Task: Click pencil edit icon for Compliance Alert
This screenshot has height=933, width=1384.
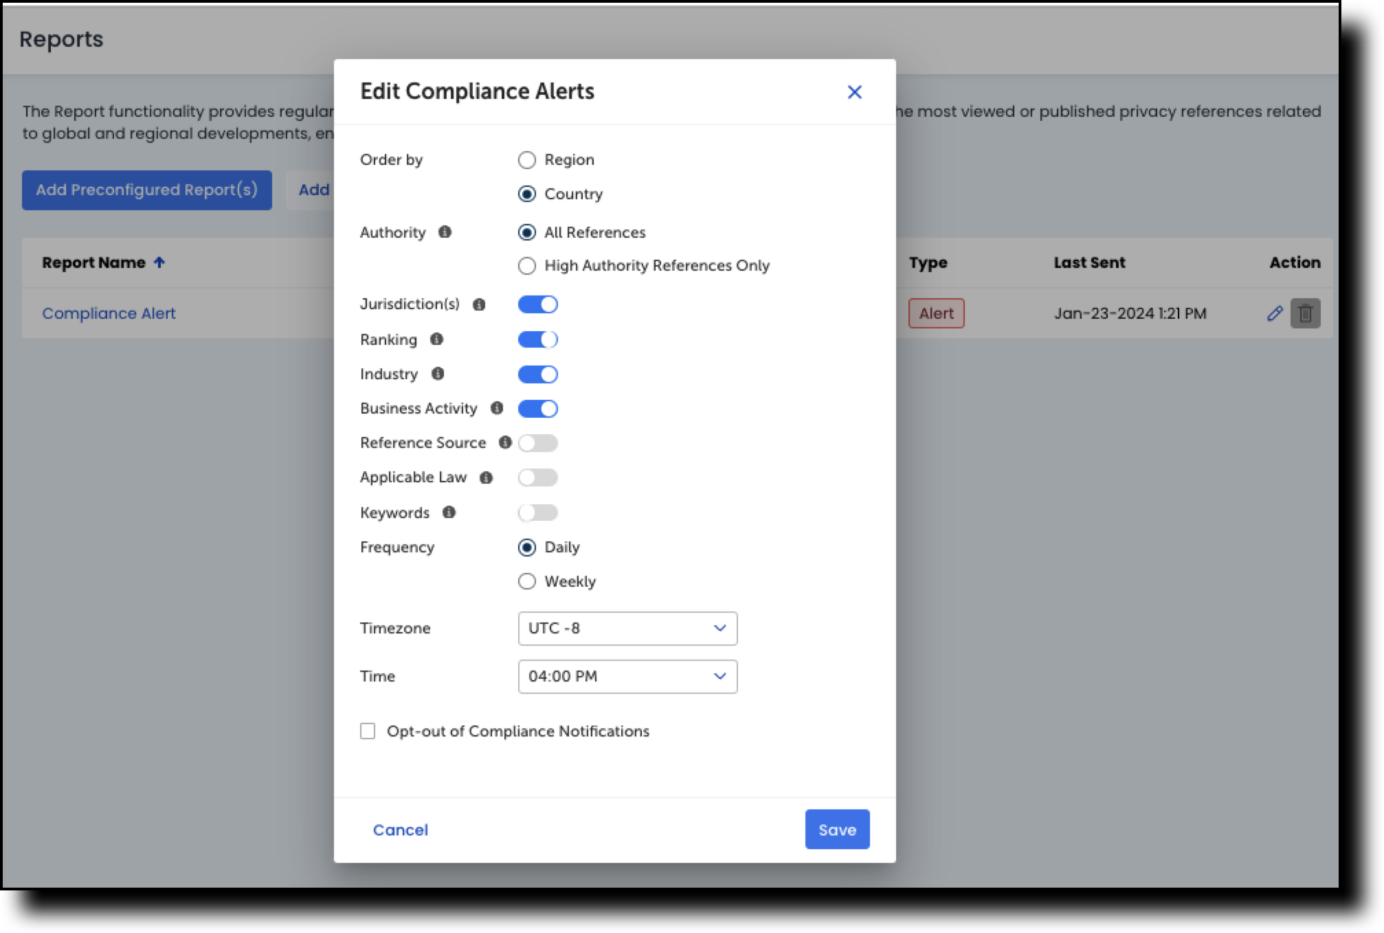Action: coord(1275,313)
